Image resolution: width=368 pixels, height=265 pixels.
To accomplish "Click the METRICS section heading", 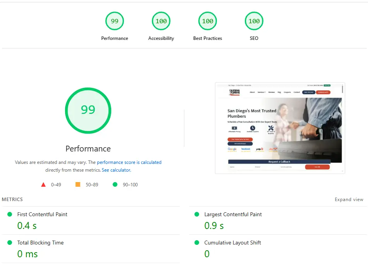I will pyautogui.click(x=12, y=200).
